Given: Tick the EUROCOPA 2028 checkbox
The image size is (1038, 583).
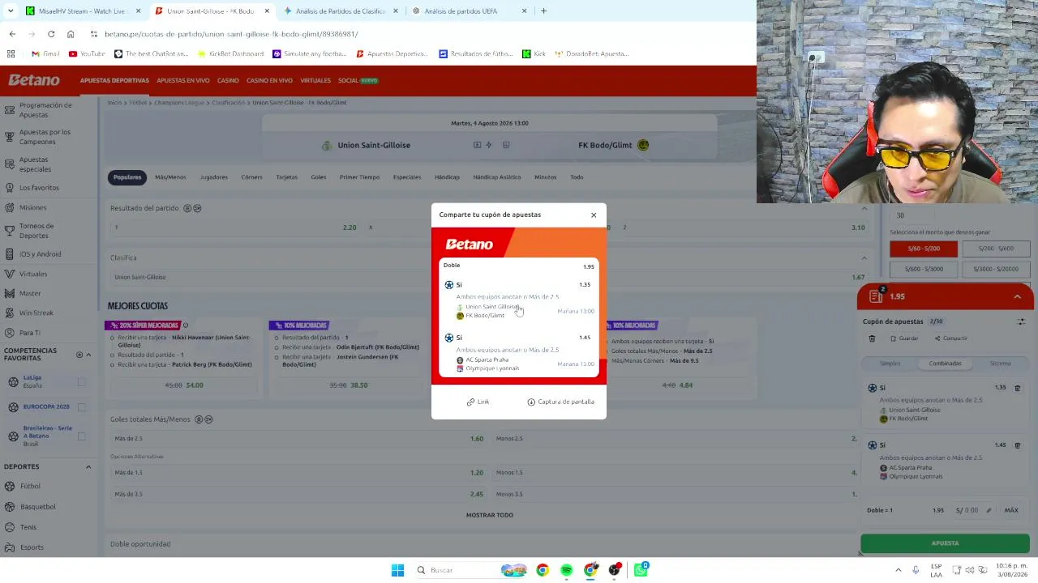Looking at the screenshot, I should (x=81, y=406).
